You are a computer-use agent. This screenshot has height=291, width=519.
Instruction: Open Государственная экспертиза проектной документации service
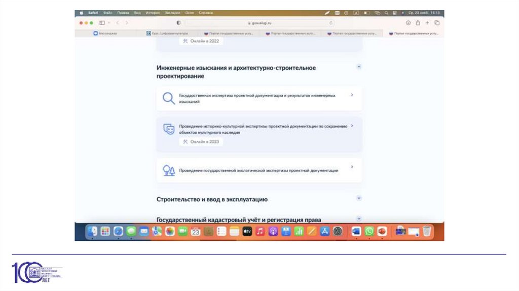point(259,99)
